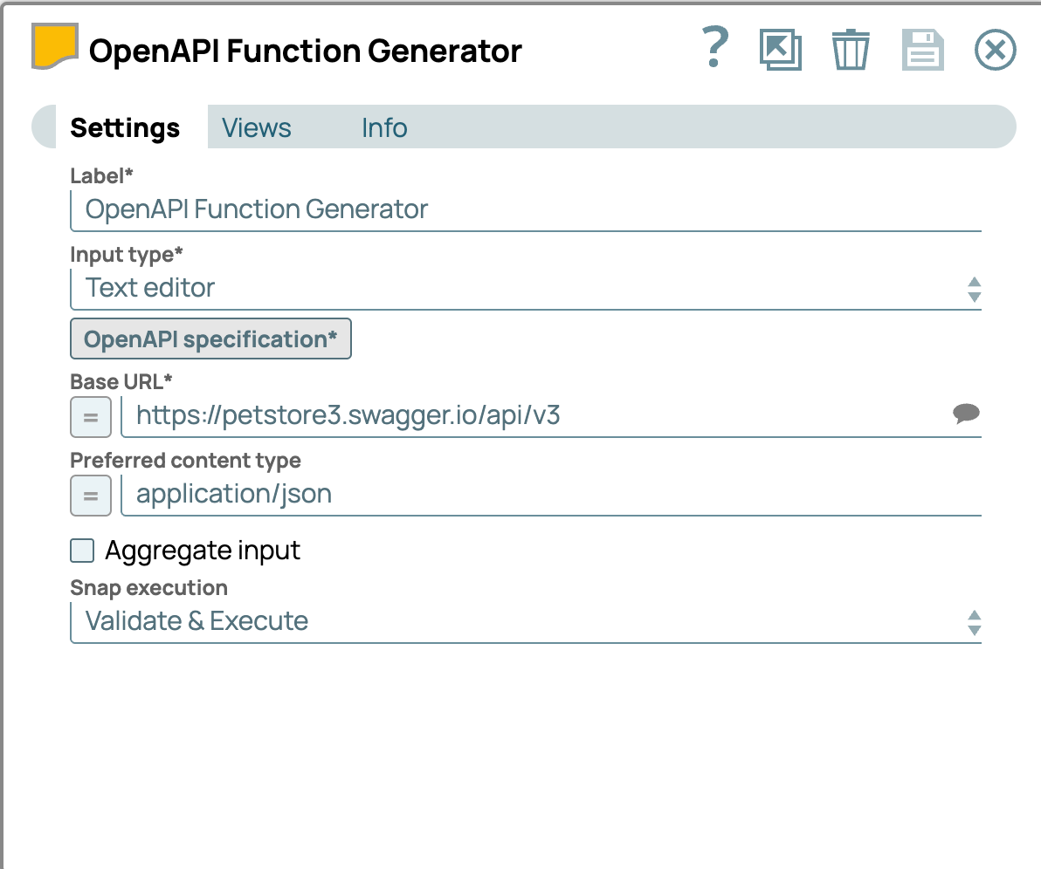
Task: Open the suggestion bubble in Base URL field
Action: pyautogui.click(x=965, y=414)
